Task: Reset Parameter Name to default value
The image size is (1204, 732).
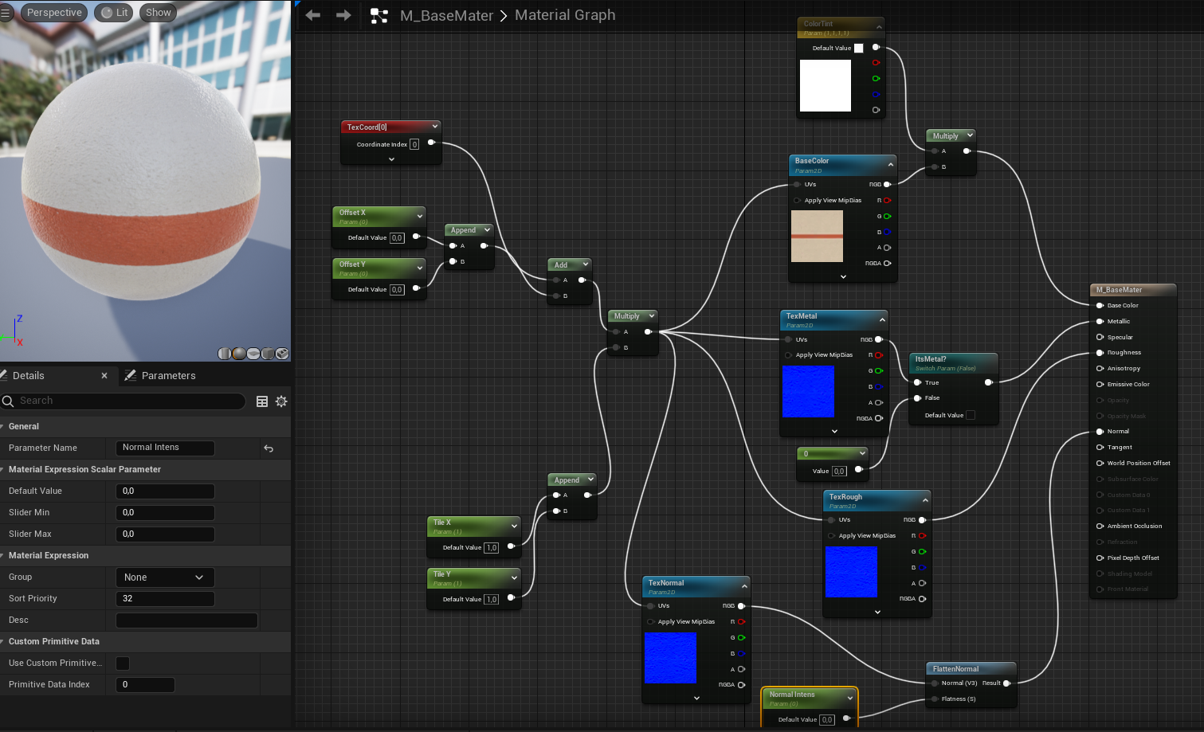Action: [269, 448]
